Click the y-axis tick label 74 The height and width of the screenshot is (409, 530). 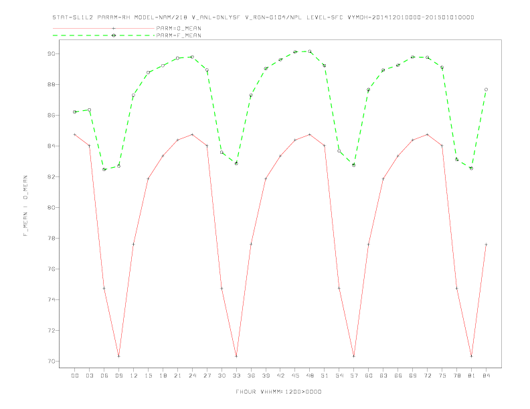pos(52,299)
